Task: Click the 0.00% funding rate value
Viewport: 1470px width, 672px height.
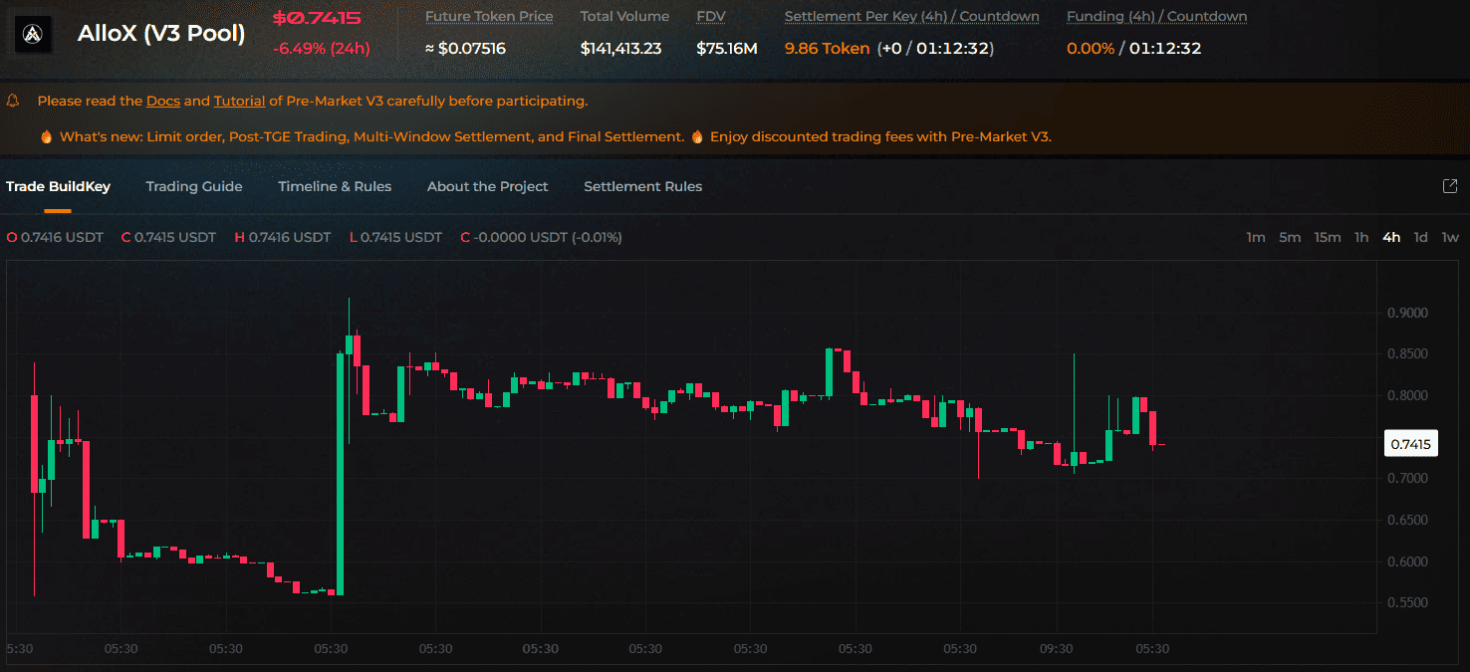Action: pyautogui.click(x=1091, y=48)
